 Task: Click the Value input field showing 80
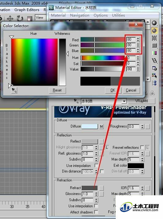[131, 69]
